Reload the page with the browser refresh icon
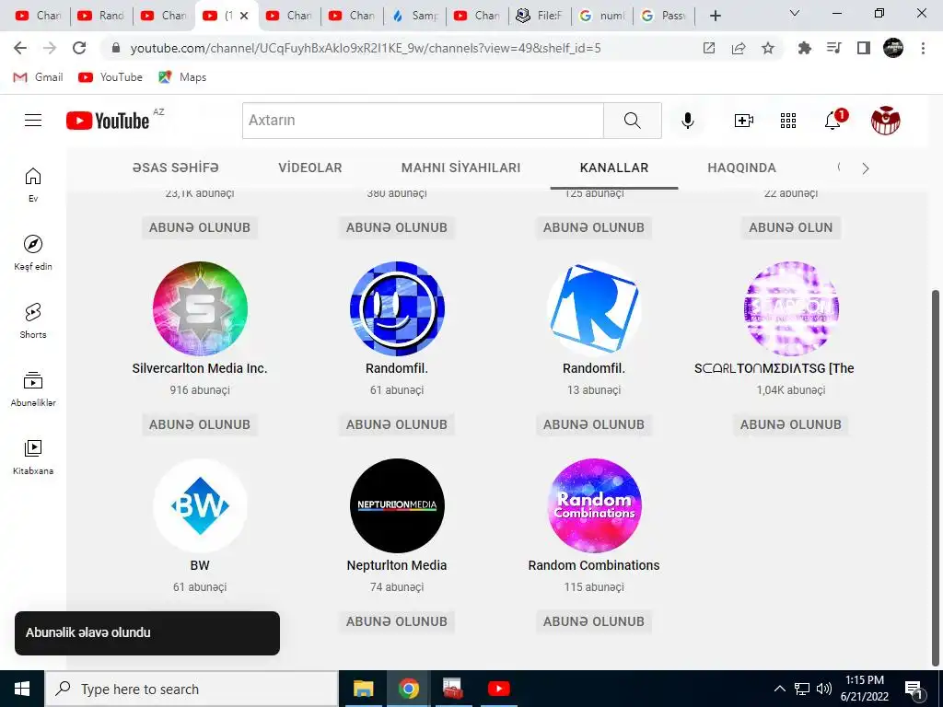The width and height of the screenshot is (943, 707). (x=79, y=48)
